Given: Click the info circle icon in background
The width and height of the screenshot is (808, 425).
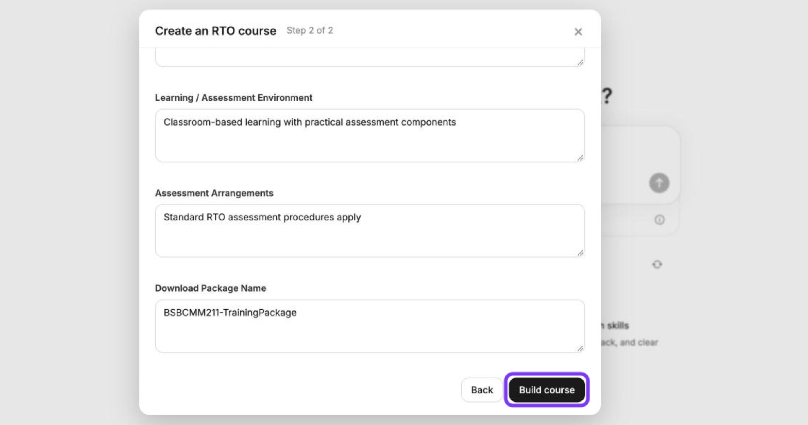Looking at the screenshot, I should [660, 220].
